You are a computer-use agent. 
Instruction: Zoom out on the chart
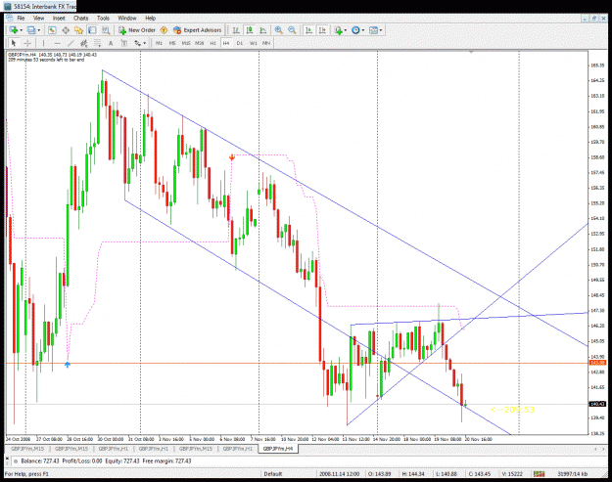tap(292, 30)
